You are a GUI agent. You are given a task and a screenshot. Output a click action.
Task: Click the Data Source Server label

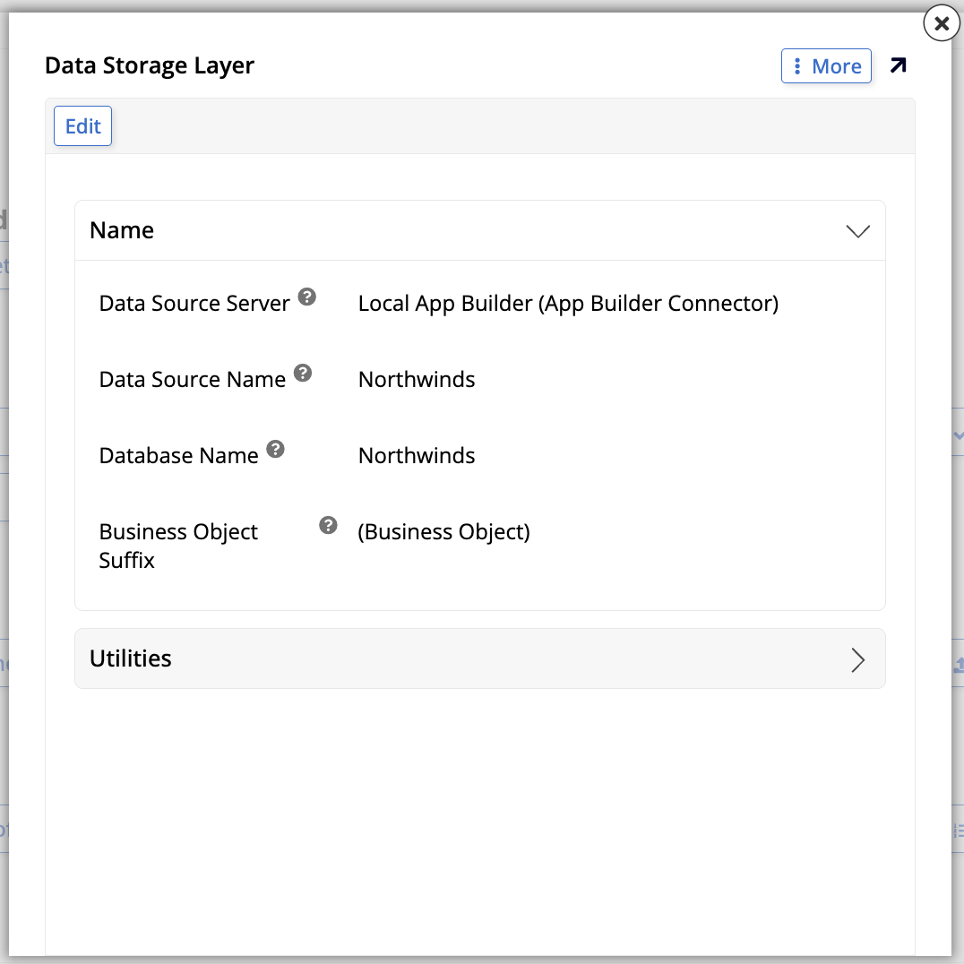194,304
